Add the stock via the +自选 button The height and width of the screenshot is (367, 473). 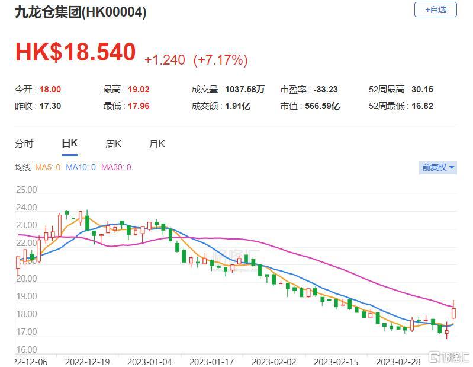tap(435, 9)
